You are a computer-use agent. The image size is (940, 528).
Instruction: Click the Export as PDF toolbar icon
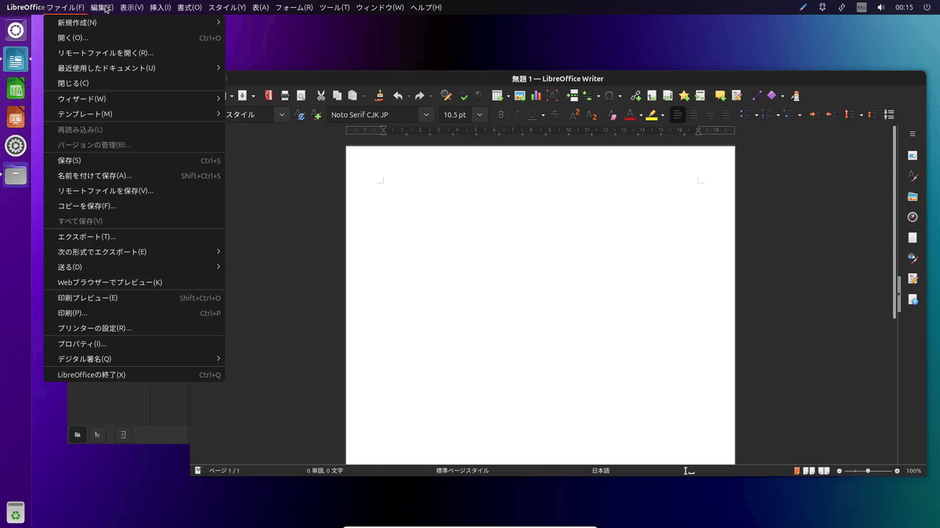(x=269, y=95)
